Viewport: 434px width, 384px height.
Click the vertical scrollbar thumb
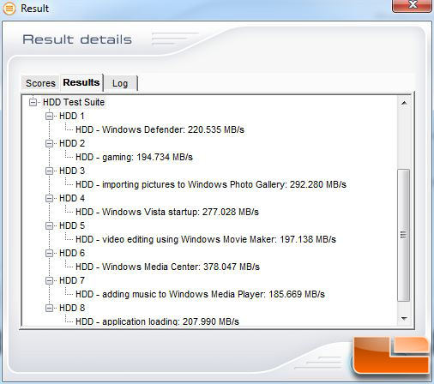(x=404, y=235)
